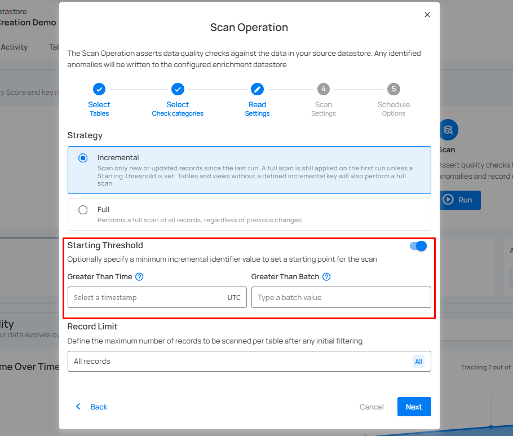
Task: Click the Read Settings pencil step icon
Action: 257,89
